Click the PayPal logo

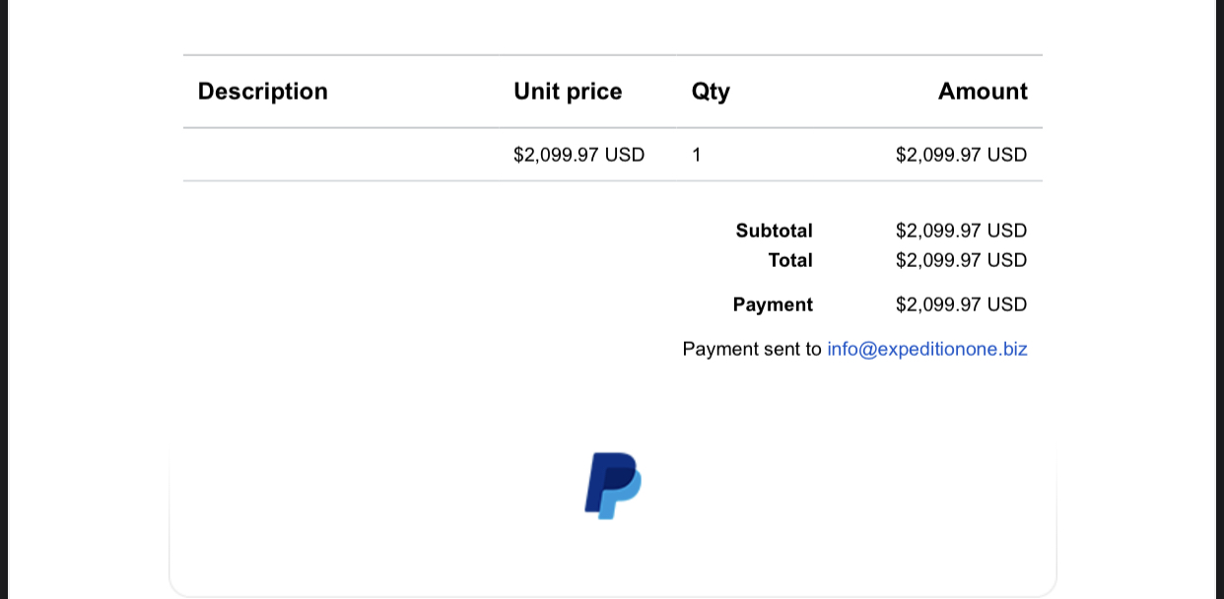tap(613, 486)
